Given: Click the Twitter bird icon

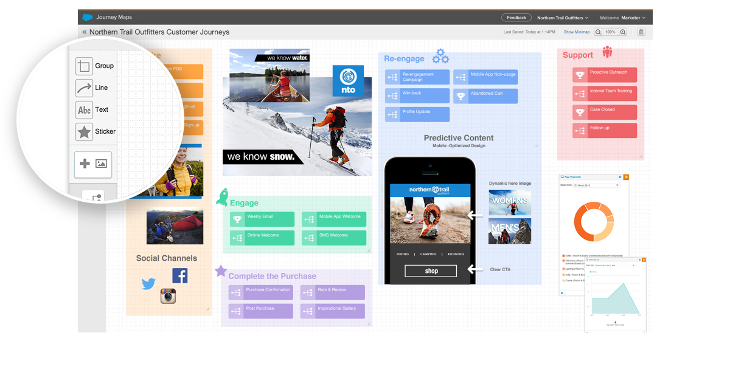Looking at the screenshot, I should (148, 284).
